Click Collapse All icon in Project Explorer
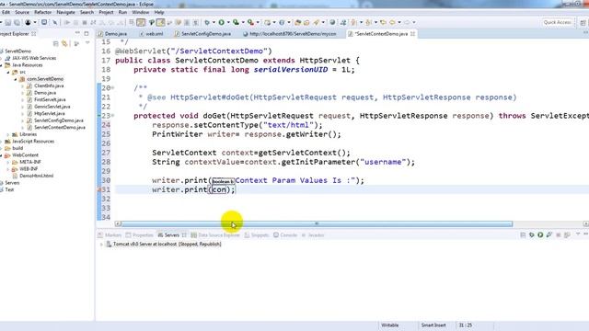Image resolution: width=589 pixels, height=331 pixels. [55, 44]
